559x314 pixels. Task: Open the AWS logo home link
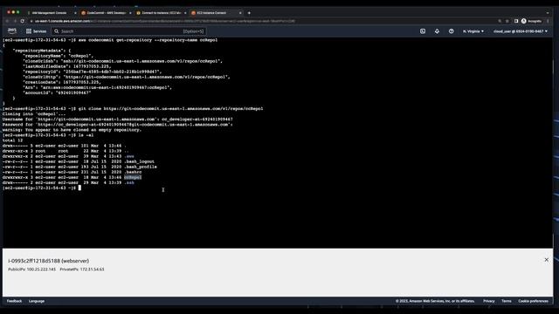pyautogui.click(x=11, y=31)
